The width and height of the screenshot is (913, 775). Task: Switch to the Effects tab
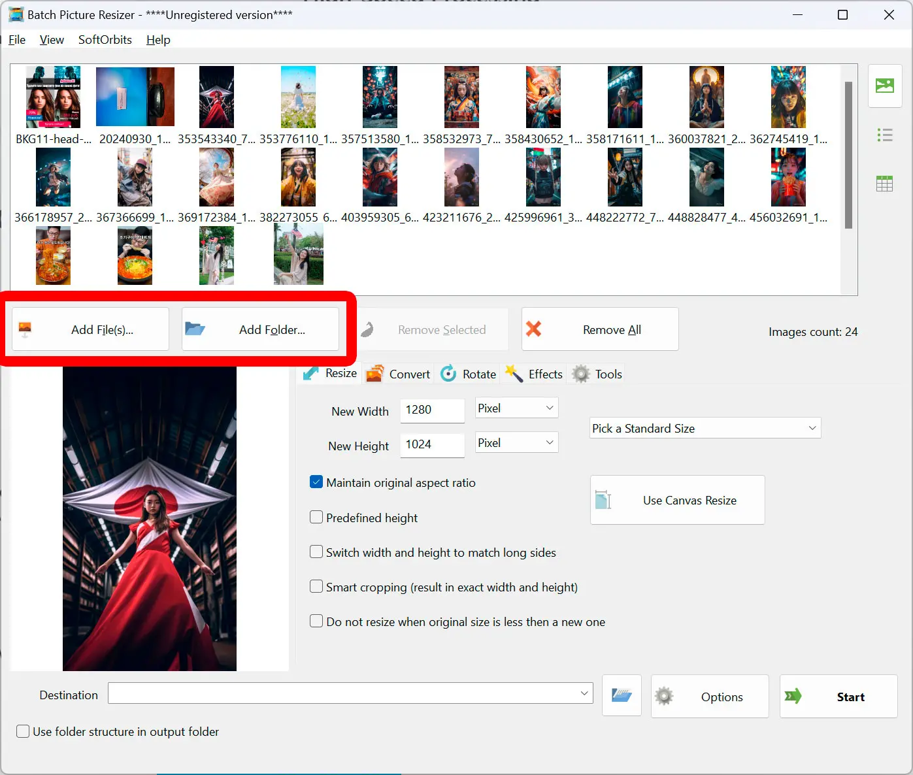[x=544, y=373]
